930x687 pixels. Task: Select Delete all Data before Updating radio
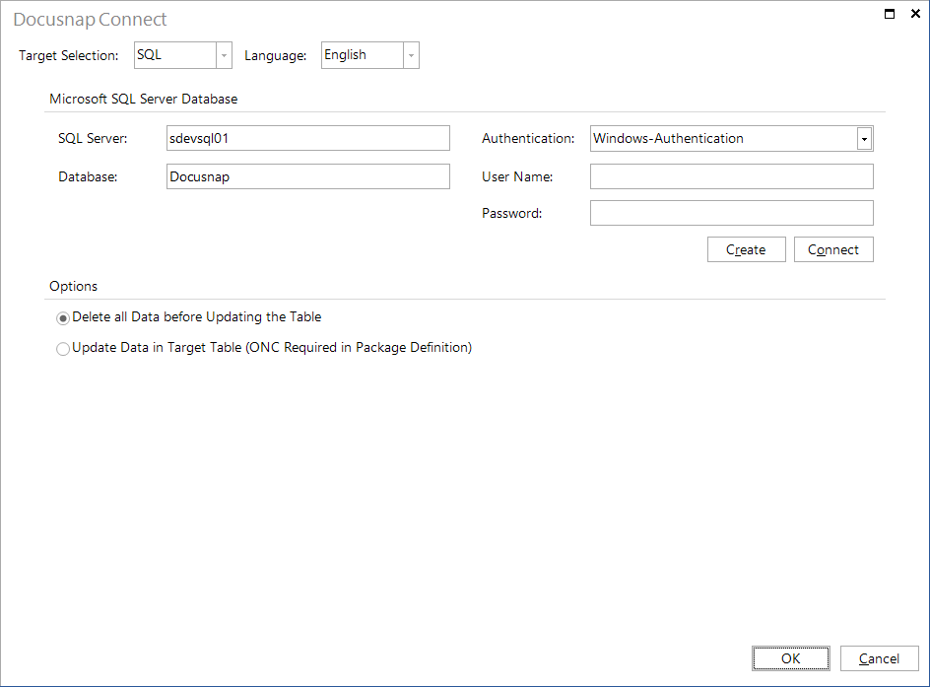[63, 318]
